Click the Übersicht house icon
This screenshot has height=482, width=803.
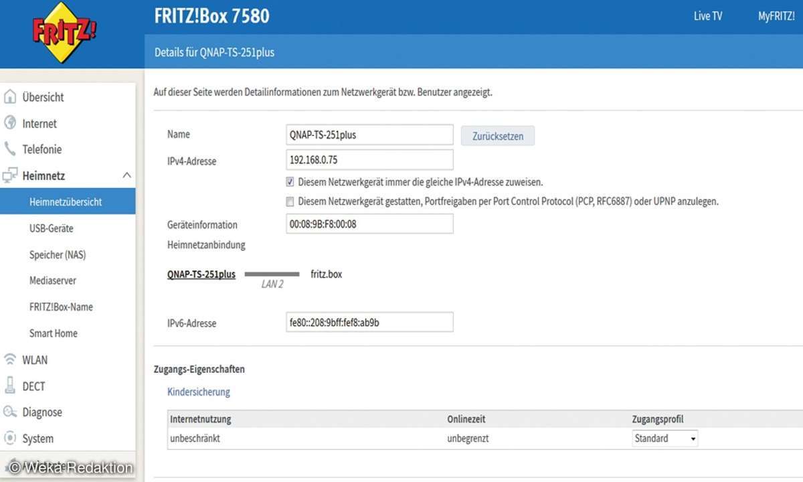point(10,97)
